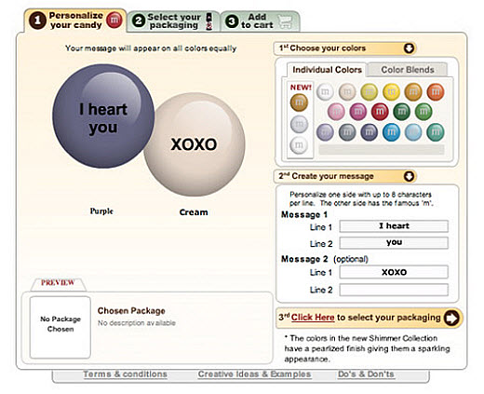Click the Chosen Package heading
The image size is (484, 394).
131,311
